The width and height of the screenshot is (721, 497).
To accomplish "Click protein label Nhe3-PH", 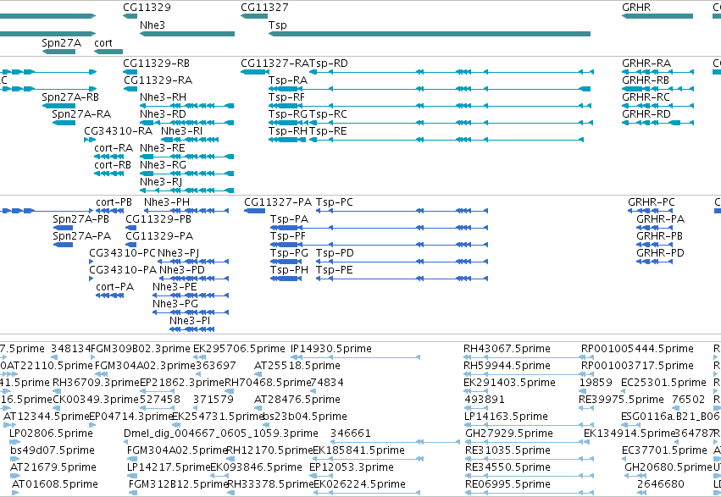I will 166,202.
